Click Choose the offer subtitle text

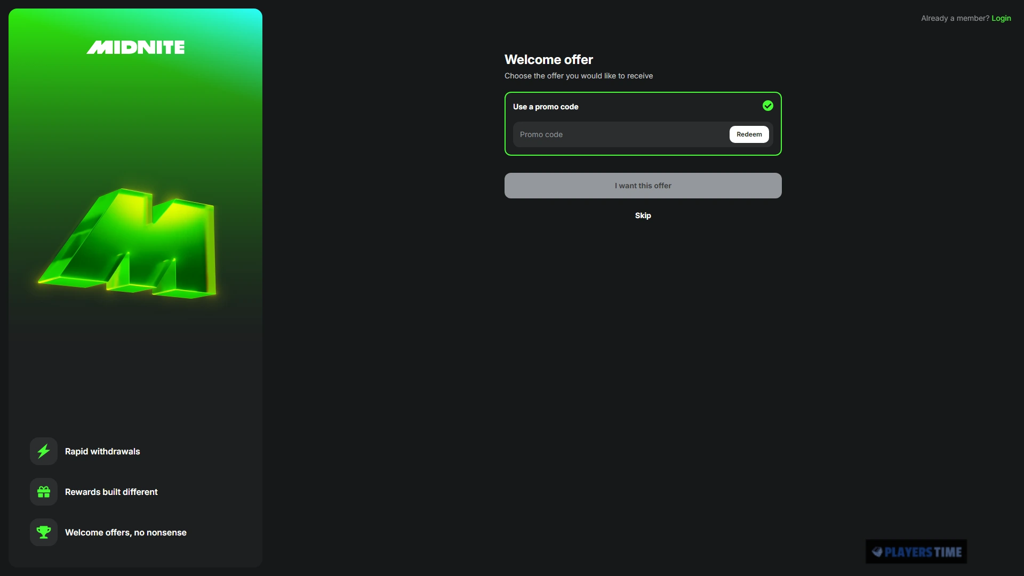pyautogui.click(x=579, y=76)
